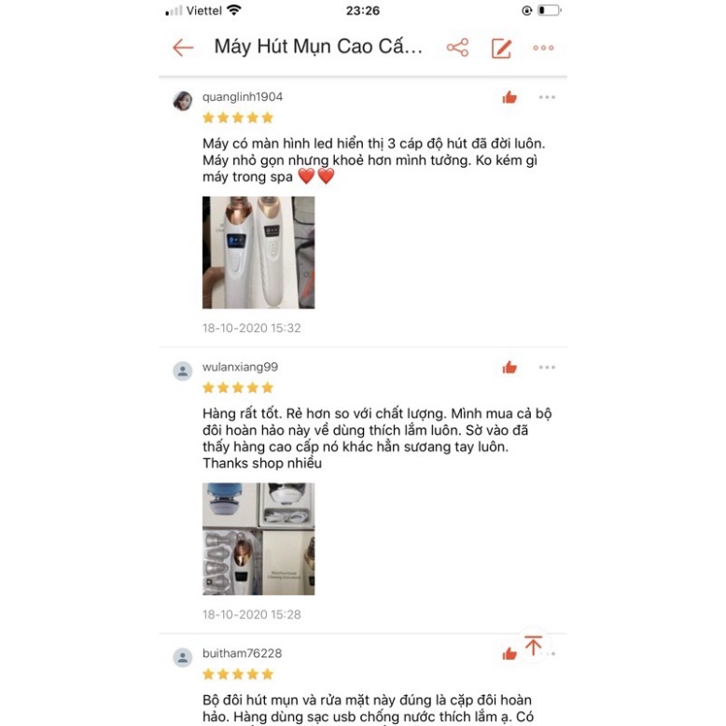Image resolution: width=726 pixels, height=726 pixels.
Task: Like quanglinh1904's review with thumbs-up
Action: tap(510, 97)
